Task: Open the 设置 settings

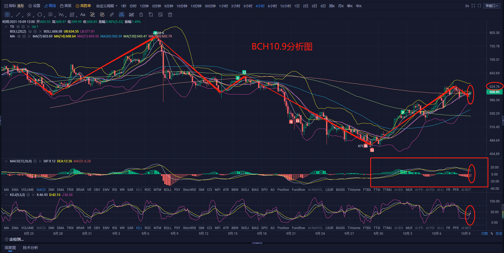Action: click(x=34, y=6)
